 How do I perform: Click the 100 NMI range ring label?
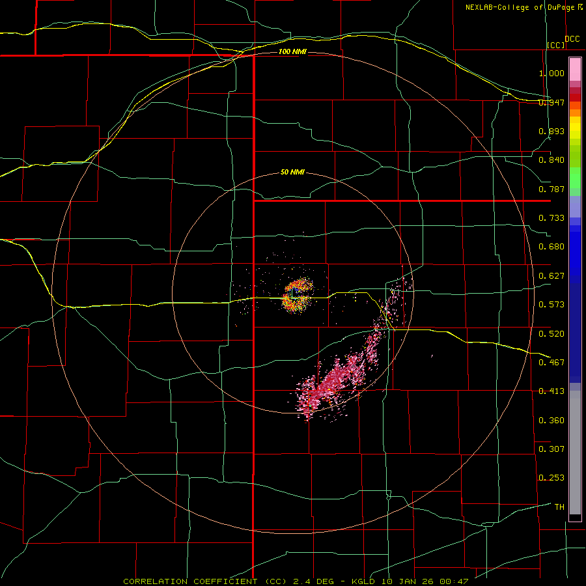tap(292, 51)
